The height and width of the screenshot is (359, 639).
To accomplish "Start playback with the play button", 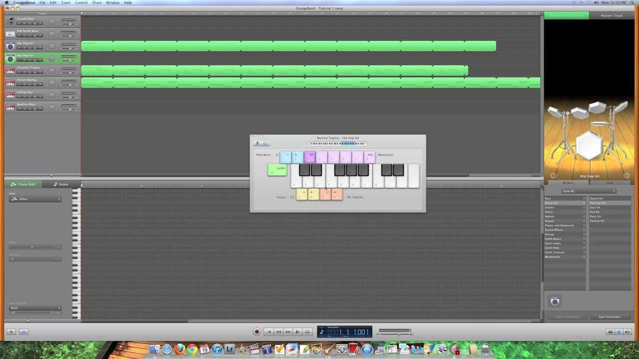I will (x=298, y=332).
